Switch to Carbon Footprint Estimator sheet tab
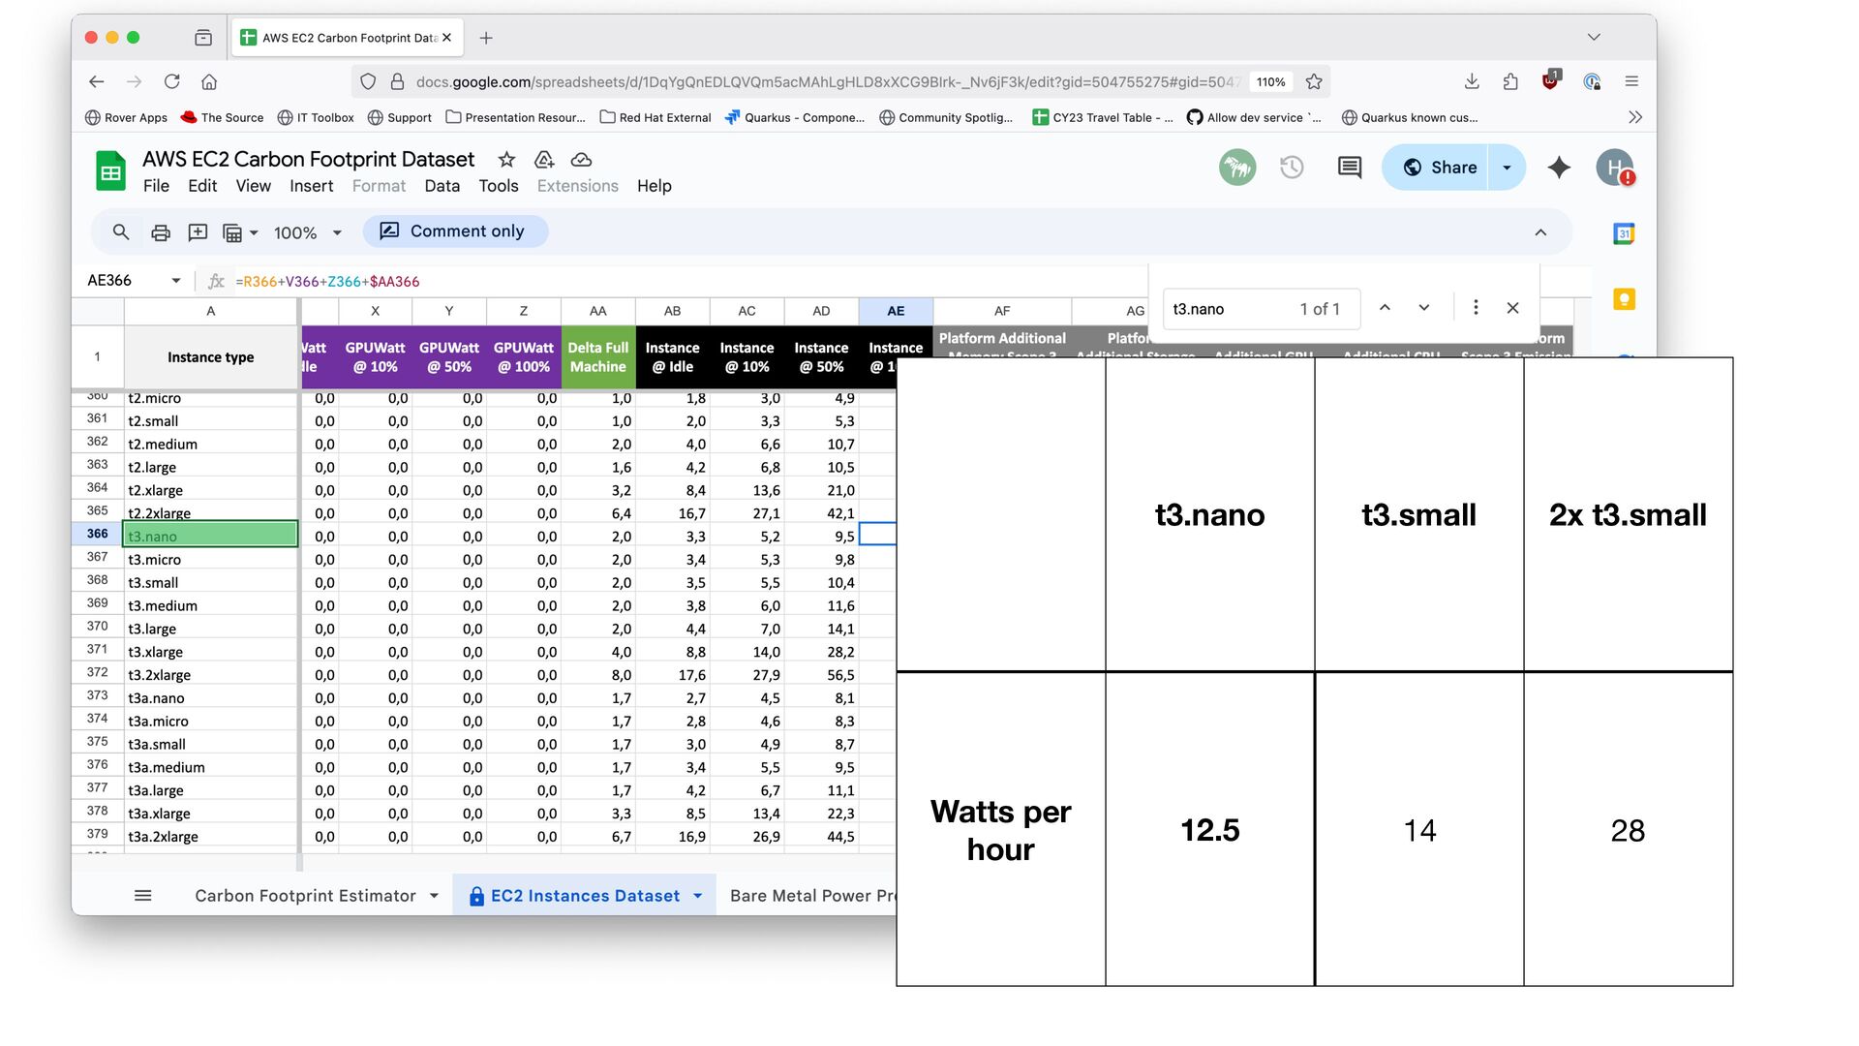Screen dimensions: 1859x1046 [305, 896]
